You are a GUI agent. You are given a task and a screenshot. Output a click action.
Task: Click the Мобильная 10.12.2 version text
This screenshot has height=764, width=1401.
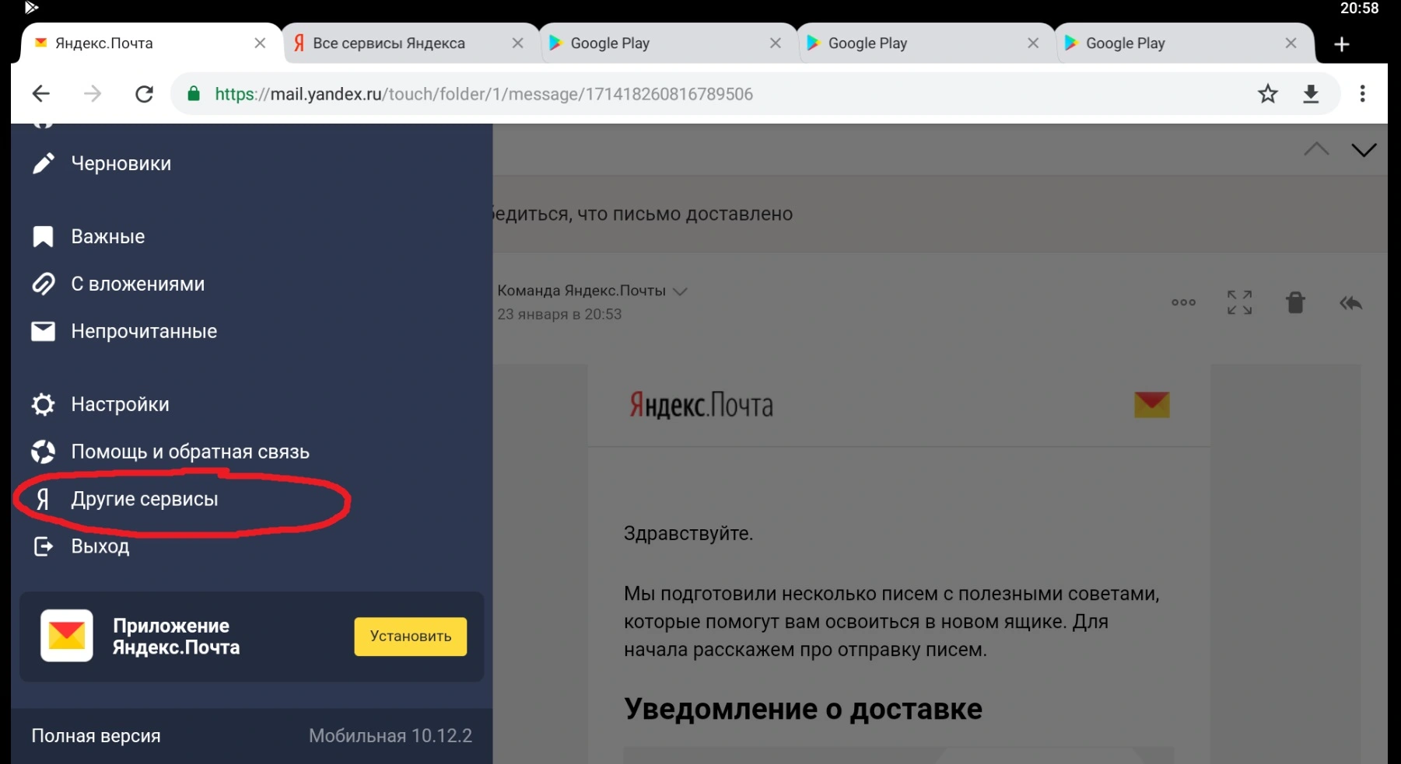tap(391, 736)
